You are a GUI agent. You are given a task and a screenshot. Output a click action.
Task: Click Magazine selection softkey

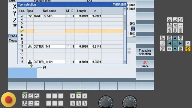tap(145, 52)
